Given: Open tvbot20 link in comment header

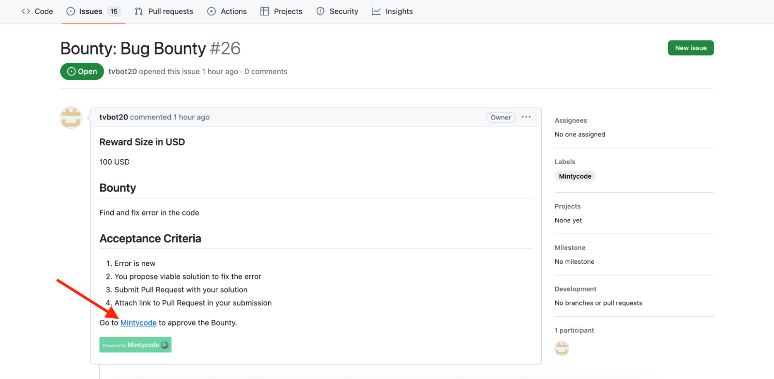Looking at the screenshot, I should coord(113,117).
